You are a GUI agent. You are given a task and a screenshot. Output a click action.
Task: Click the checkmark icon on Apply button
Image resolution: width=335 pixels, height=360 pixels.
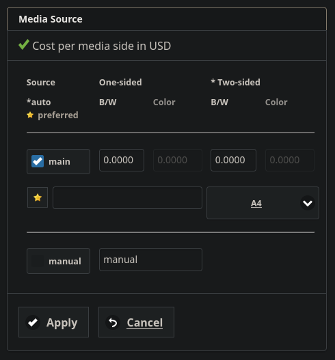coord(33,322)
